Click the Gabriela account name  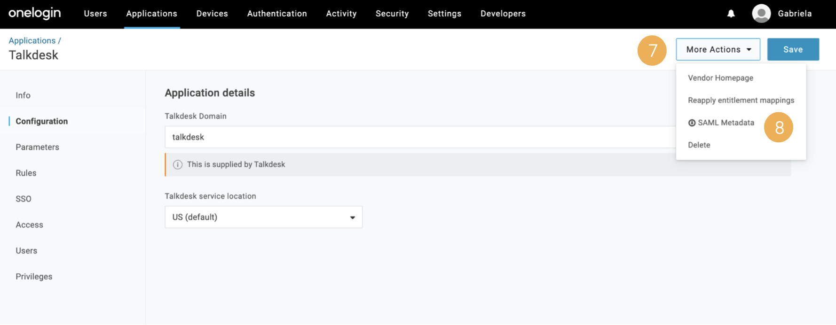(795, 14)
